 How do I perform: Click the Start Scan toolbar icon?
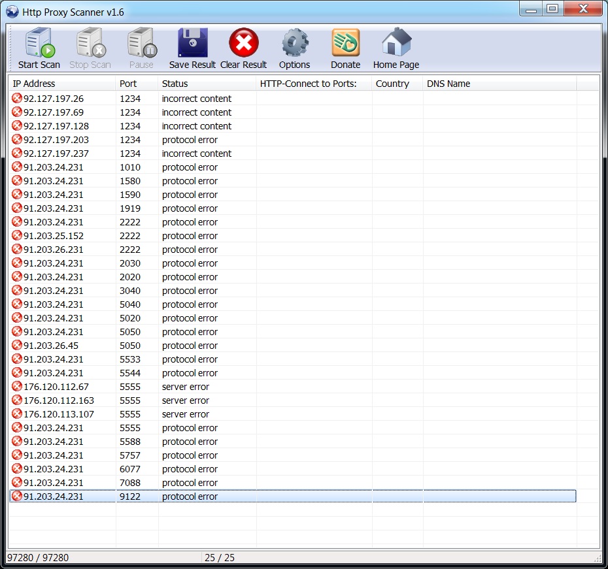(39, 42)
